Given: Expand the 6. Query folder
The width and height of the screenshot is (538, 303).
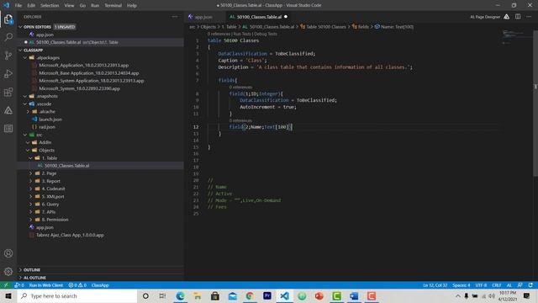Looking at the screenshot, I should 31,204.
